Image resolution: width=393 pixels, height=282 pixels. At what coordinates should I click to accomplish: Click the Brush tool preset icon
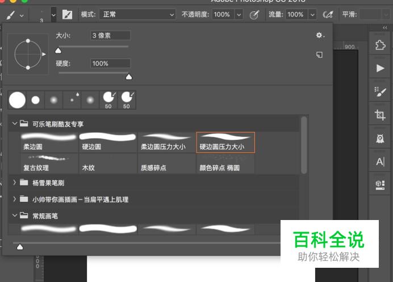(x=10, y=15)
